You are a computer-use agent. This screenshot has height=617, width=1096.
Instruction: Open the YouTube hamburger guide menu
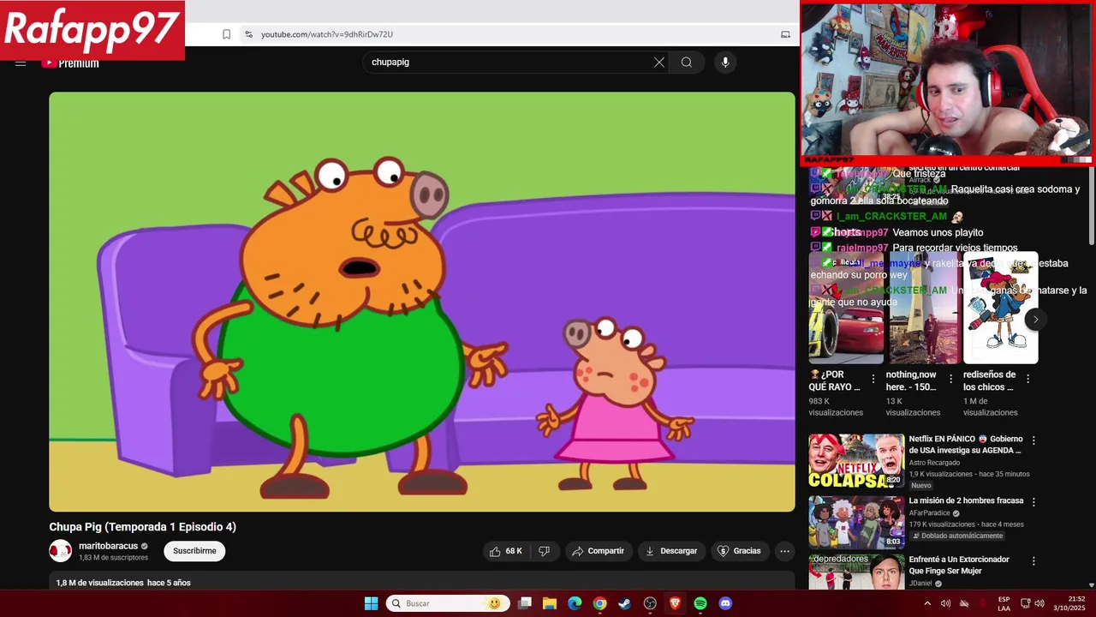(x=21, y=63)
